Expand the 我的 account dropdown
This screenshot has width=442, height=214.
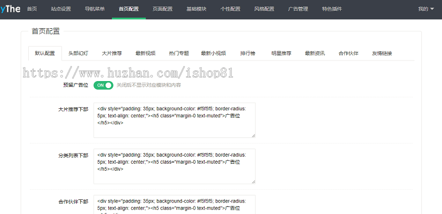click(x=426, y=9)
